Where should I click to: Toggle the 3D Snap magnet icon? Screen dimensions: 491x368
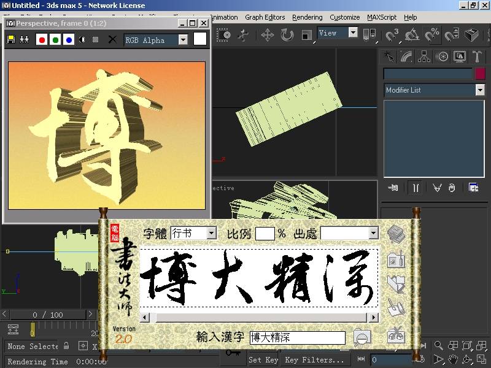(392, 35)
